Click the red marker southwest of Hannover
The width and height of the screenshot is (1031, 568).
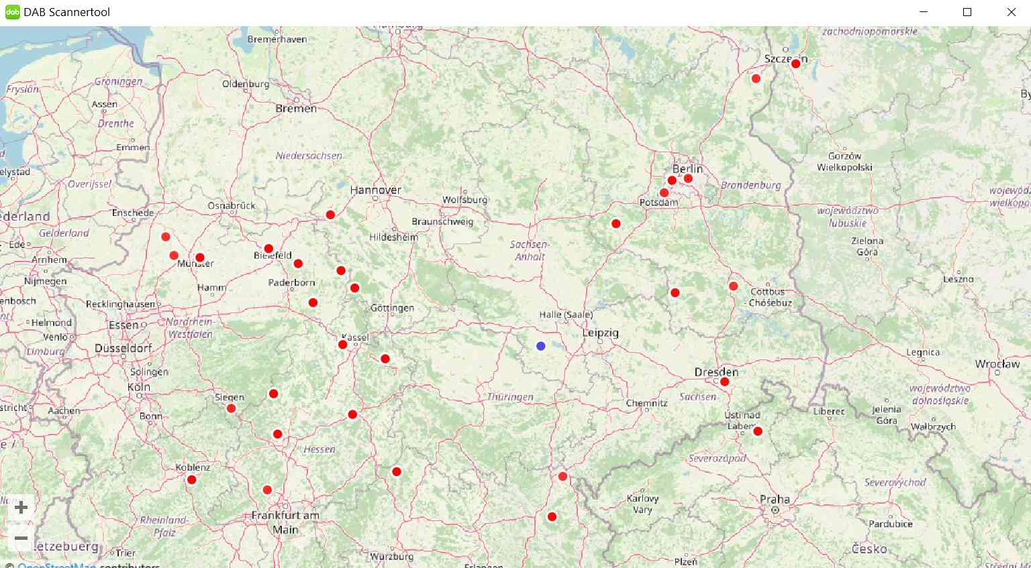pyautogui.click(x=330, y=215)
